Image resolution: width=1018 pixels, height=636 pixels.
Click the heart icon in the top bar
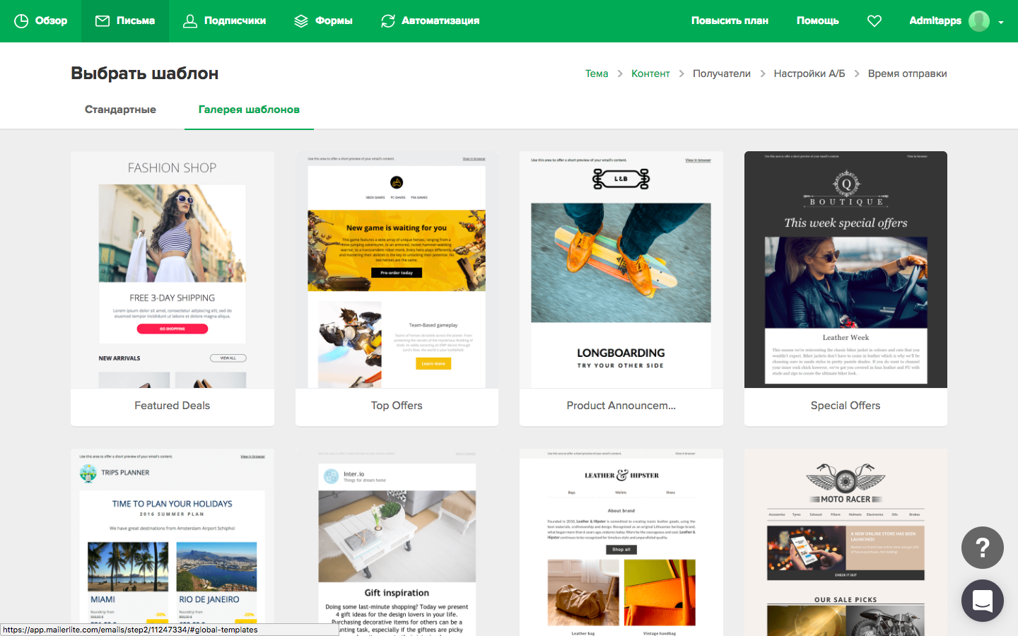(x=874, y=21)
